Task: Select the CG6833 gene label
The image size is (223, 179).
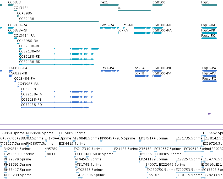Action: pyautogui.click(x=14, y=2)
